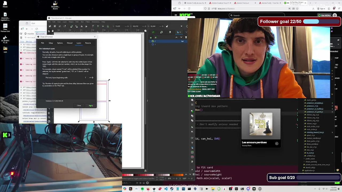Open Inkscape Filters menu
This screenshot has height=192, width=342.
click(88, 22)
